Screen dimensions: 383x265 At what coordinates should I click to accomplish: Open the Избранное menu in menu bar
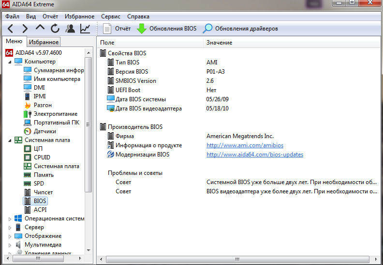[x=79, y=16]
